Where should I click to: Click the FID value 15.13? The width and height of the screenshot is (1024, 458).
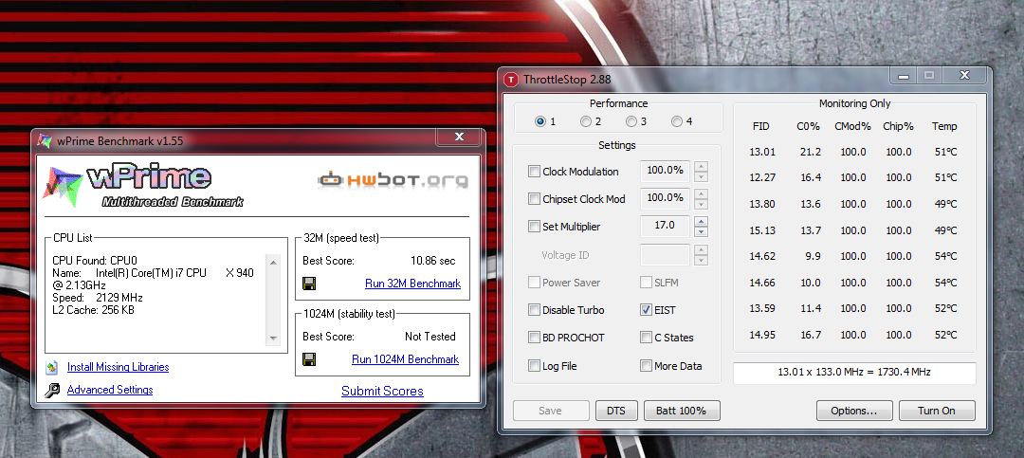click(x=762, y=230)
